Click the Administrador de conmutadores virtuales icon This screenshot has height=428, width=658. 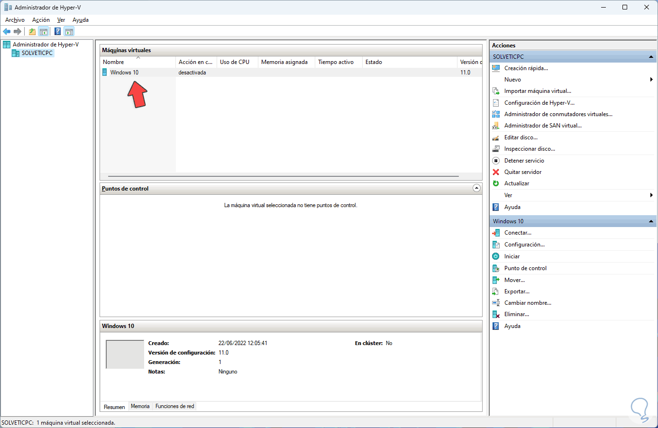coord(496,114)
